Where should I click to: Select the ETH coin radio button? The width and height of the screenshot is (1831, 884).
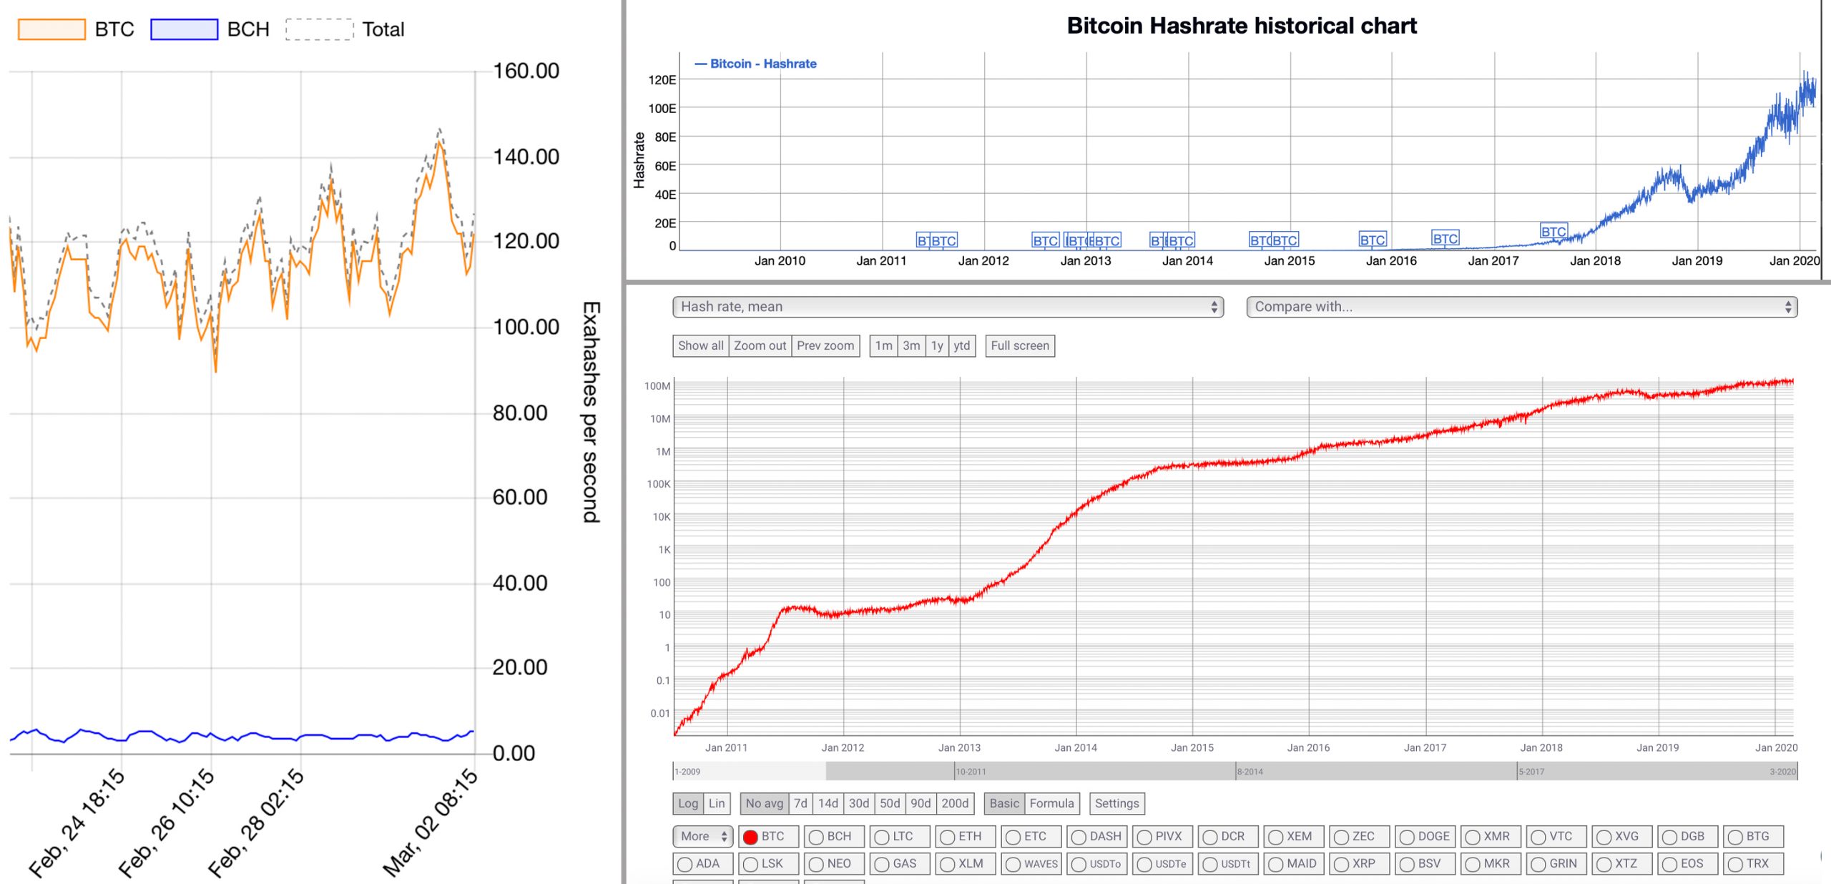(948, 837)
